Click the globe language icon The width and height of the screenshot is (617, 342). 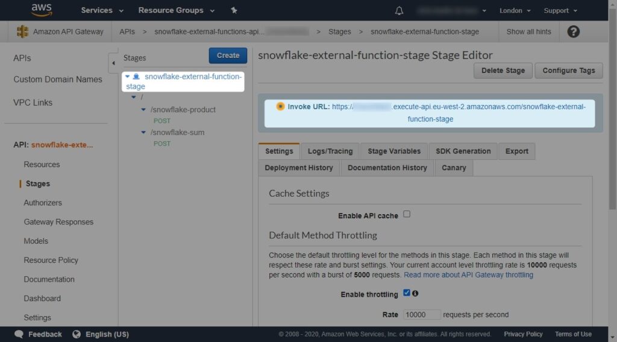pyautogui.click(x=77, y=334)
